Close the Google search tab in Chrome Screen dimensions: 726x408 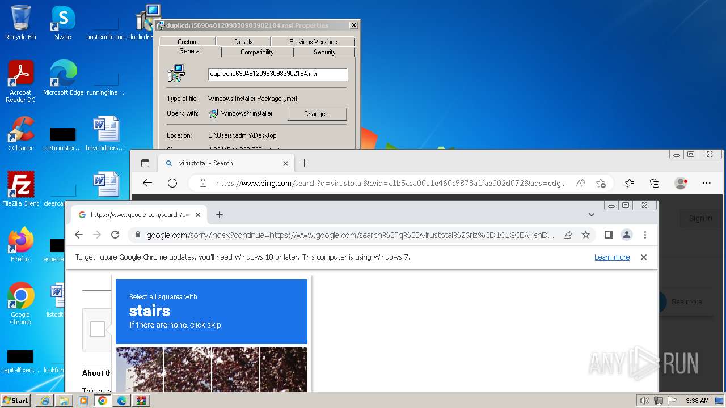(198, 215)
